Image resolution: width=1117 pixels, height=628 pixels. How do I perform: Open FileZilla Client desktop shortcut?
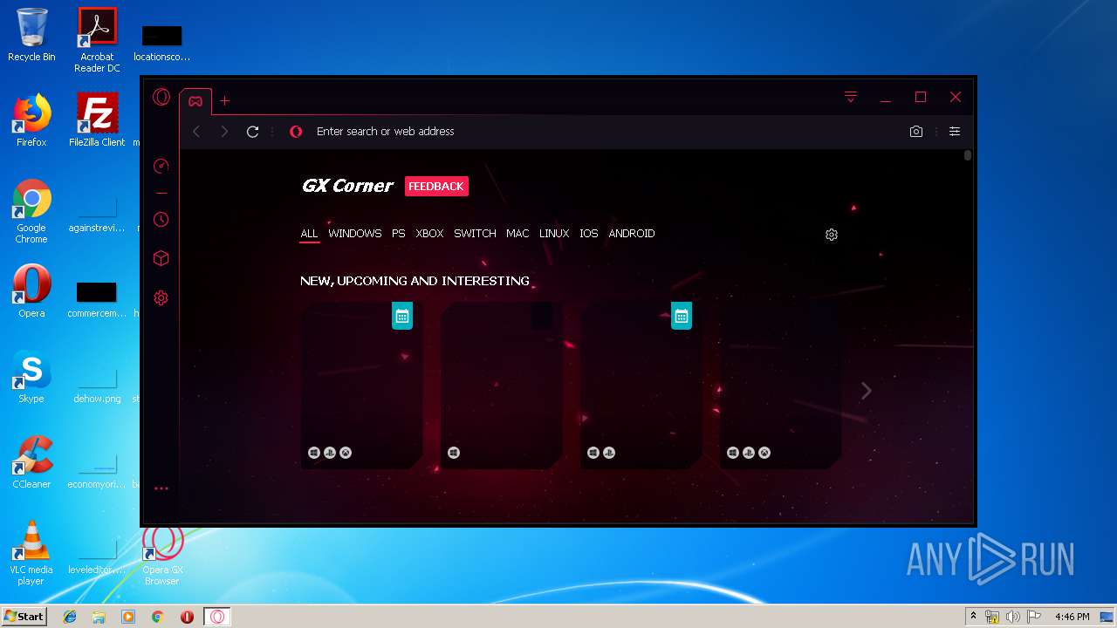pyautogui.click(x=97, y=120)
